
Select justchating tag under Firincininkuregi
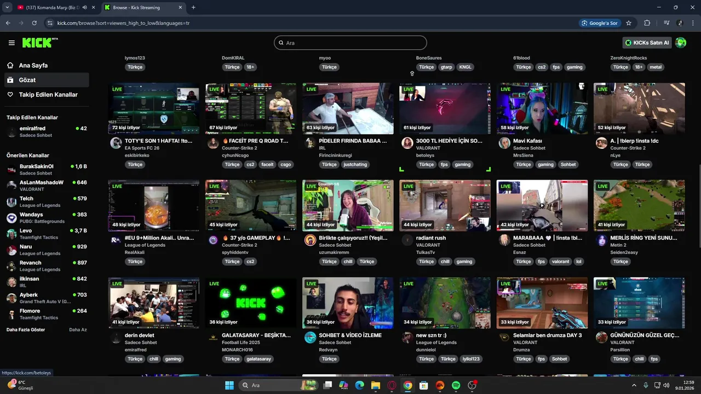355,164
